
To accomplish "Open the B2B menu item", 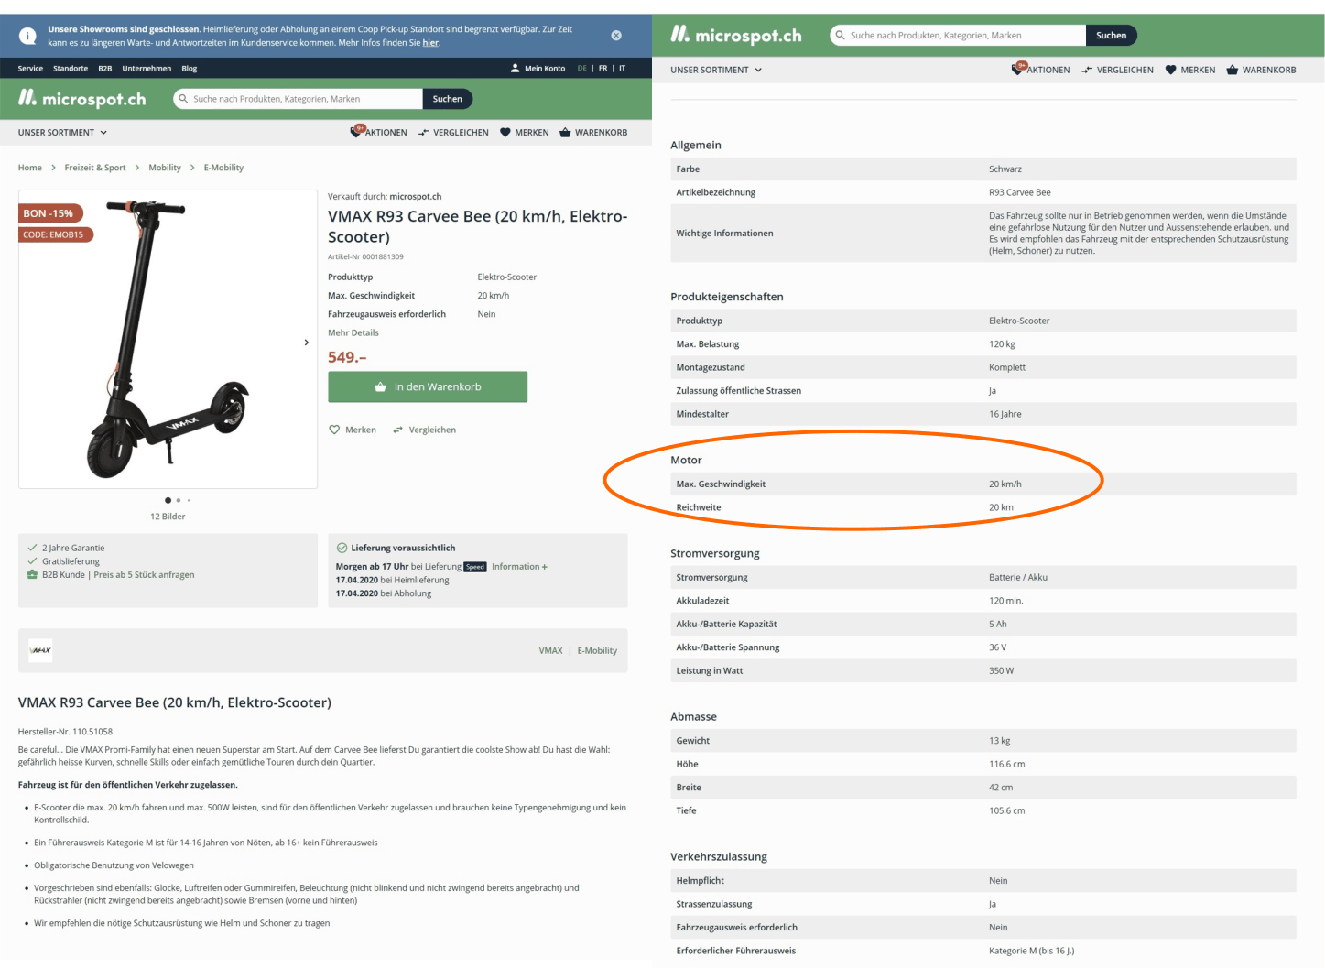I will click(105, 69).
